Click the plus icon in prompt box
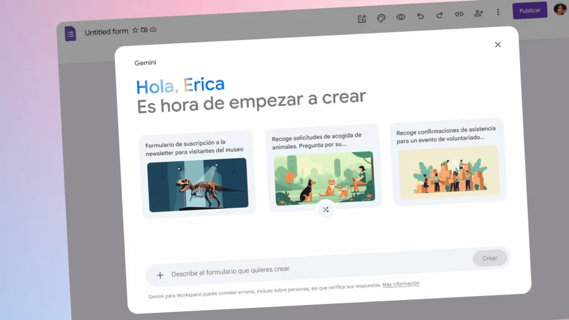This screenshot has height=320, width=569. 160,275
